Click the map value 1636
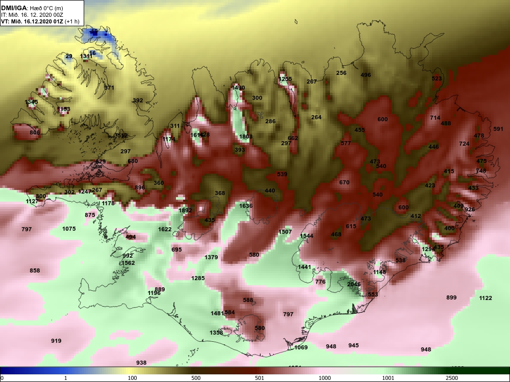 point(246,206)
